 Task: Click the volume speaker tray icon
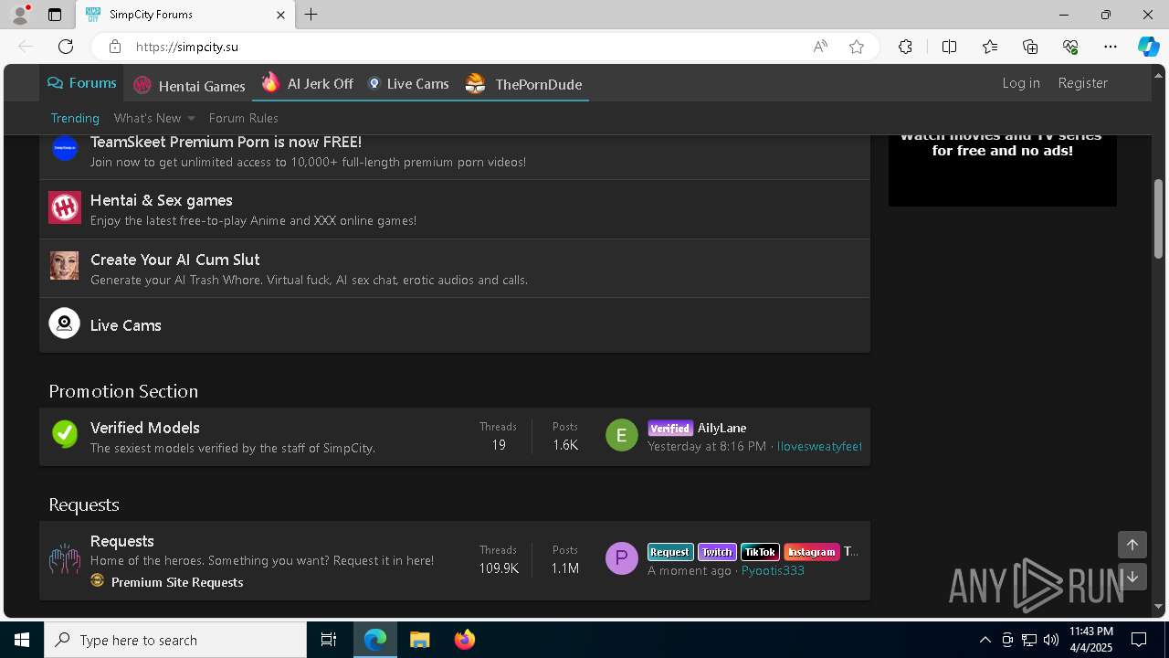click(x=1050, y=640)
